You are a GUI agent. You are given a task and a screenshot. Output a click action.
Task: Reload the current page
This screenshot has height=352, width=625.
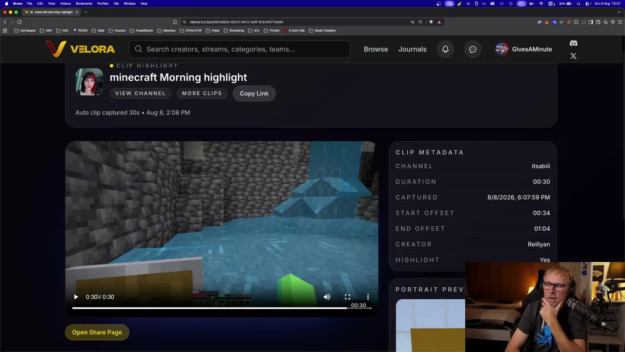[x=20, y=22]
